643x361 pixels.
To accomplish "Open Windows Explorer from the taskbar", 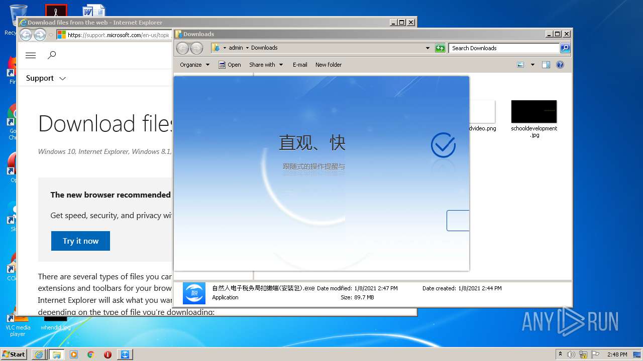I will 56,354.
